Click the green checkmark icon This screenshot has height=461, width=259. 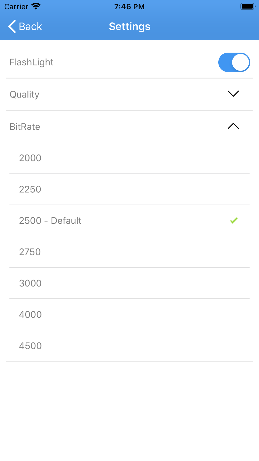234,220
